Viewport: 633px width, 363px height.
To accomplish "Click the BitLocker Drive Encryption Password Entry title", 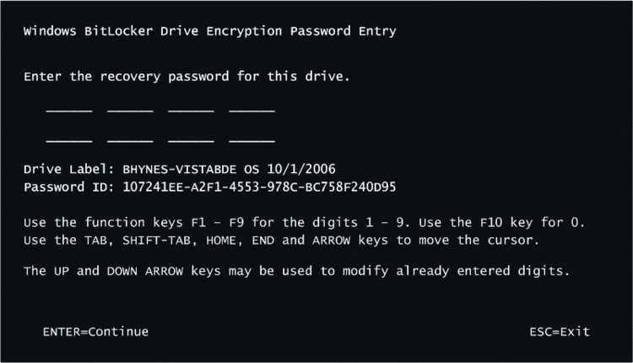I will (210, 31).
